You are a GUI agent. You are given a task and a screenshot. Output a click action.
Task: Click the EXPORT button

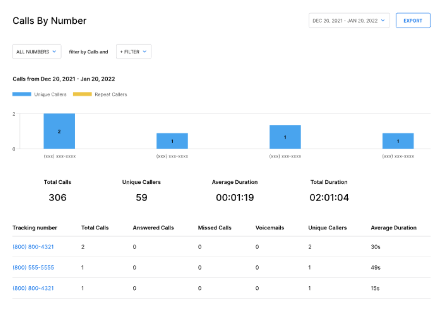413,20
